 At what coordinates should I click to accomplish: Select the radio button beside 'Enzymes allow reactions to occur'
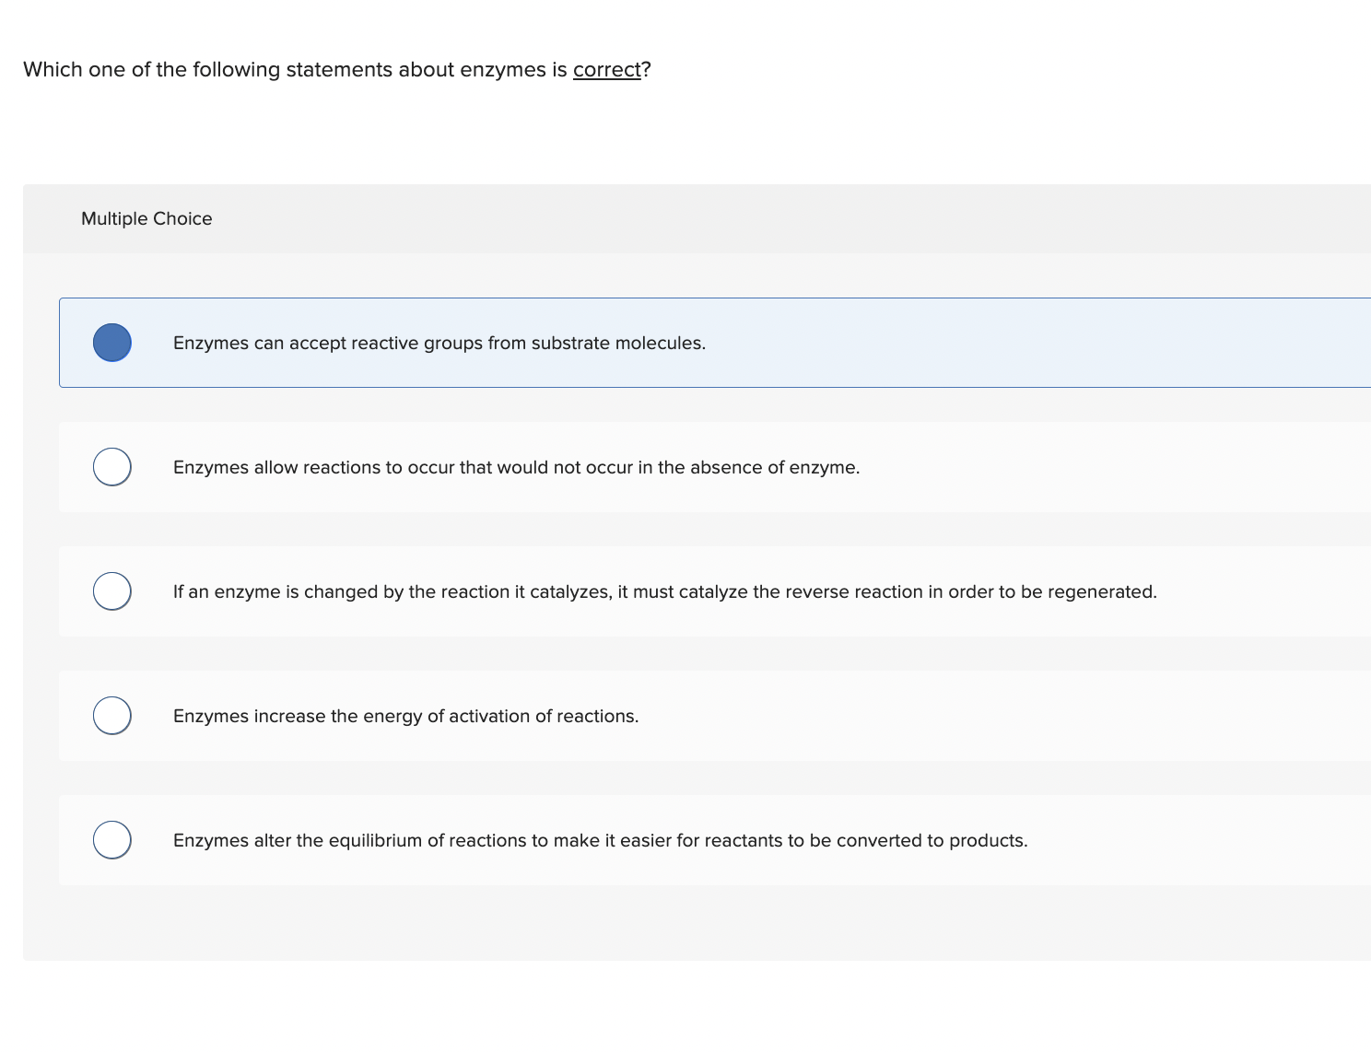pyautogui.click(x=111, y=466)
